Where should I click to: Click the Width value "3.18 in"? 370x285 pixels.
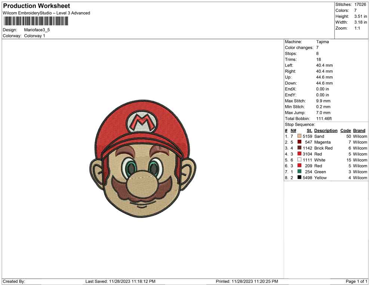360,22
